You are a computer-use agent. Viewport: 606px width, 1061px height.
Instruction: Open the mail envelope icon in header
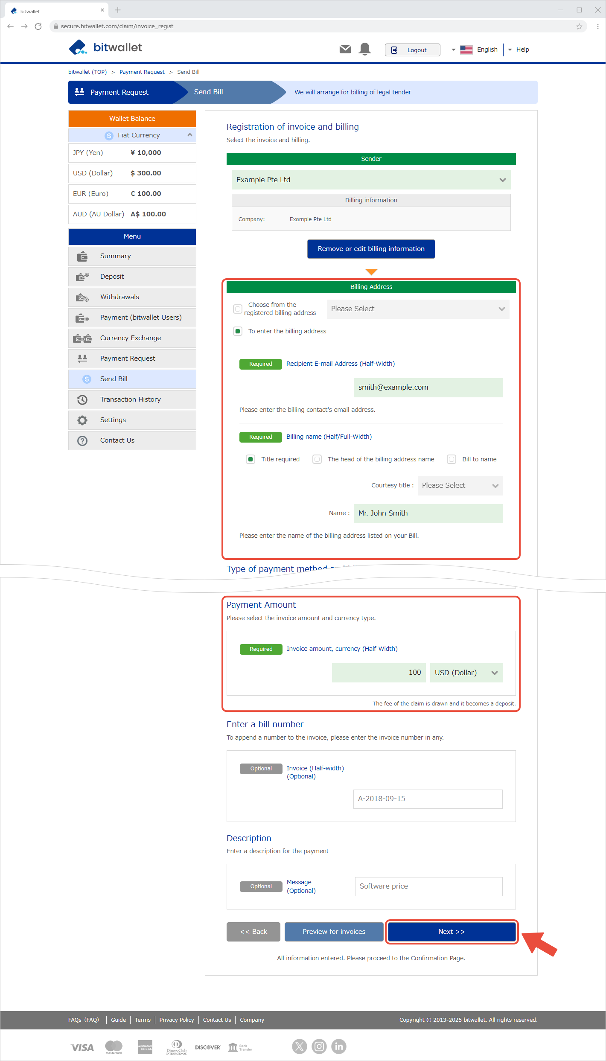[x=345, y=50]
